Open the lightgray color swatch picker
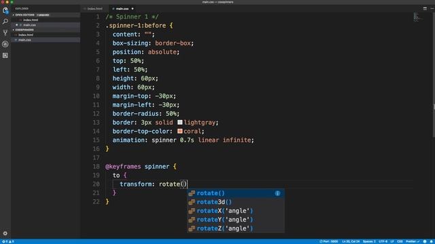This screenshot has width=435, height=244. [x=179, y=122]
